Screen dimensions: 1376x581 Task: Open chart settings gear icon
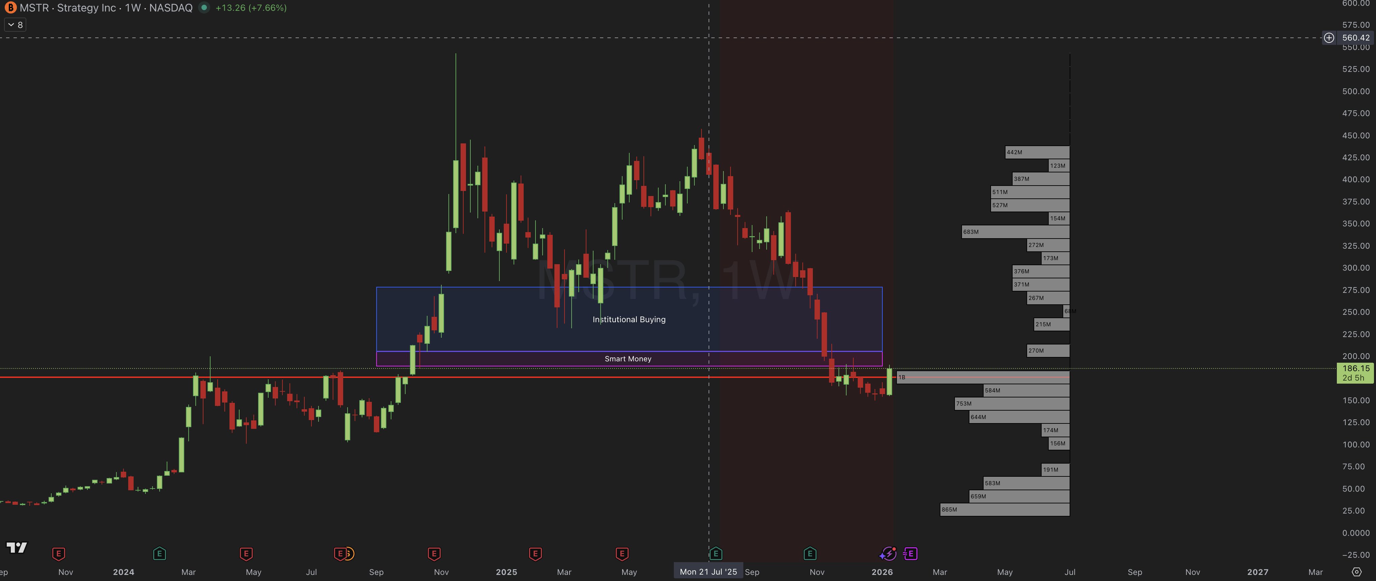(x=1356, y=572)
